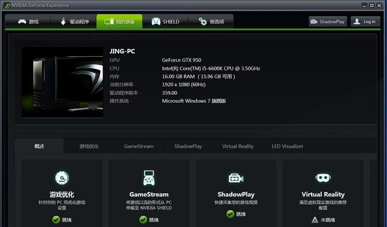Screen dimensions: 387x227
Task: Open the GameStream sub-tab
Action: (x=139, y=146)
